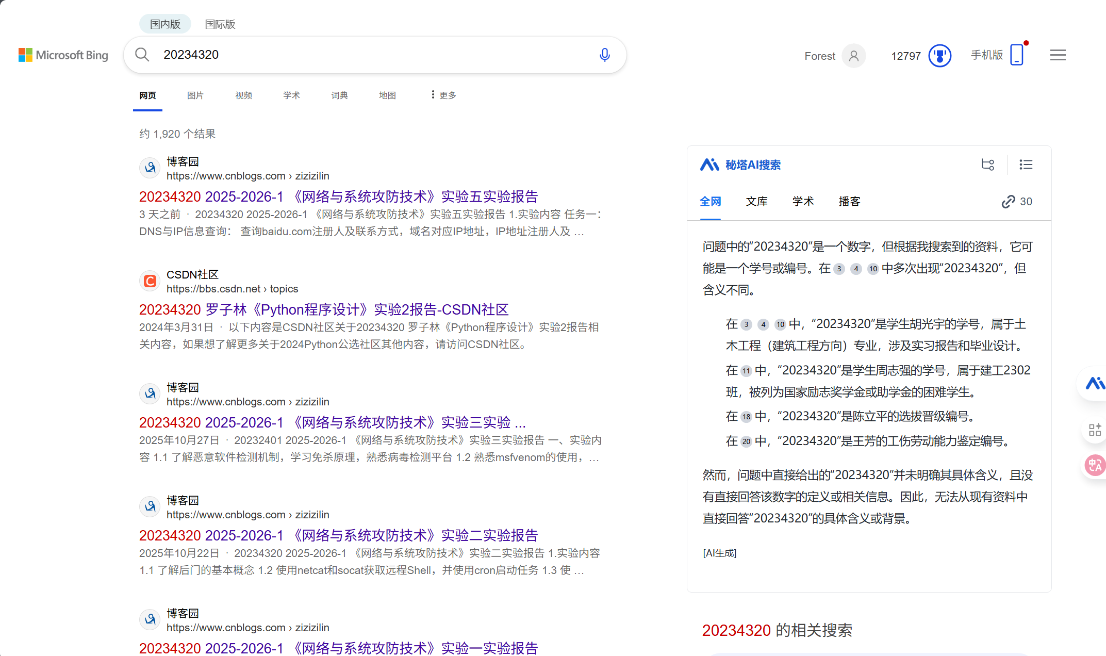Switch to 国际版 edition
This screenshot has width=1106, height=656.
[219, 24]
